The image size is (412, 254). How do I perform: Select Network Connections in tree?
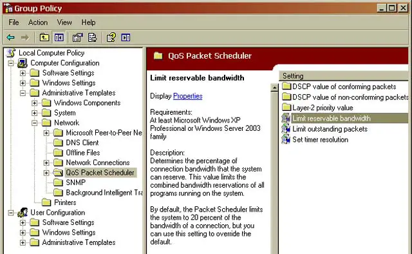98,162
